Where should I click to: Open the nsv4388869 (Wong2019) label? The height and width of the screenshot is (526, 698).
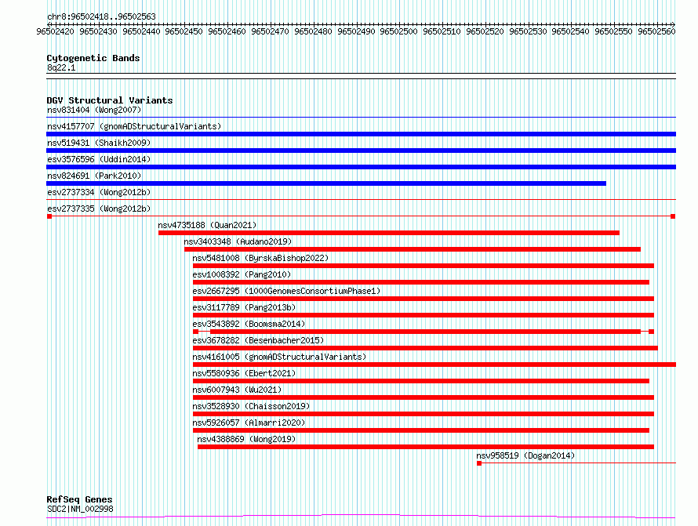(x=246, y=439)
